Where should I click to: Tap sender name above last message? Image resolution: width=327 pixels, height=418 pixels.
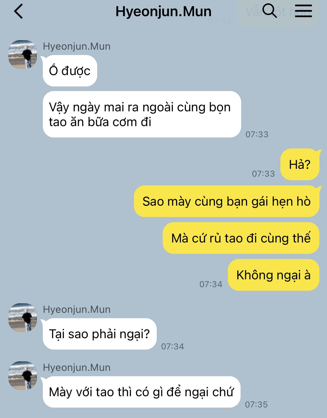click(77, 367)
